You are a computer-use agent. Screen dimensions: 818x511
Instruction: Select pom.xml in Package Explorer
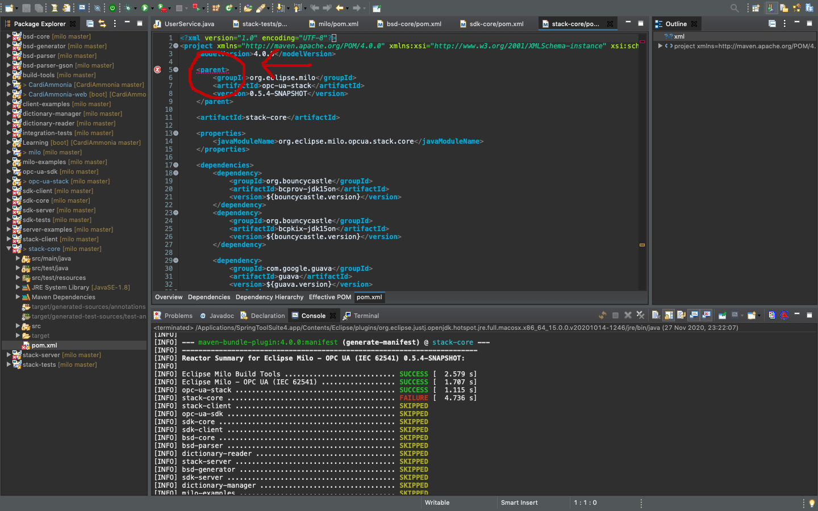(44, 345)
